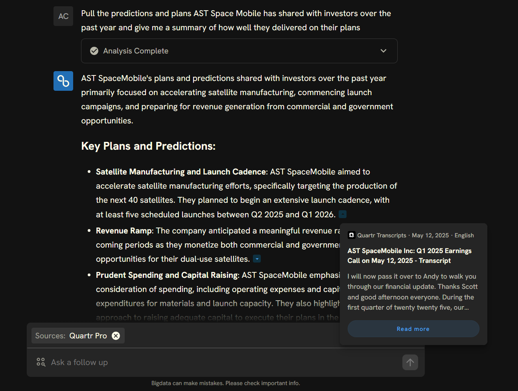The image size is (518, 391).
Task: Click the Quartr Transcripts source icon
Action: (352, 235)
